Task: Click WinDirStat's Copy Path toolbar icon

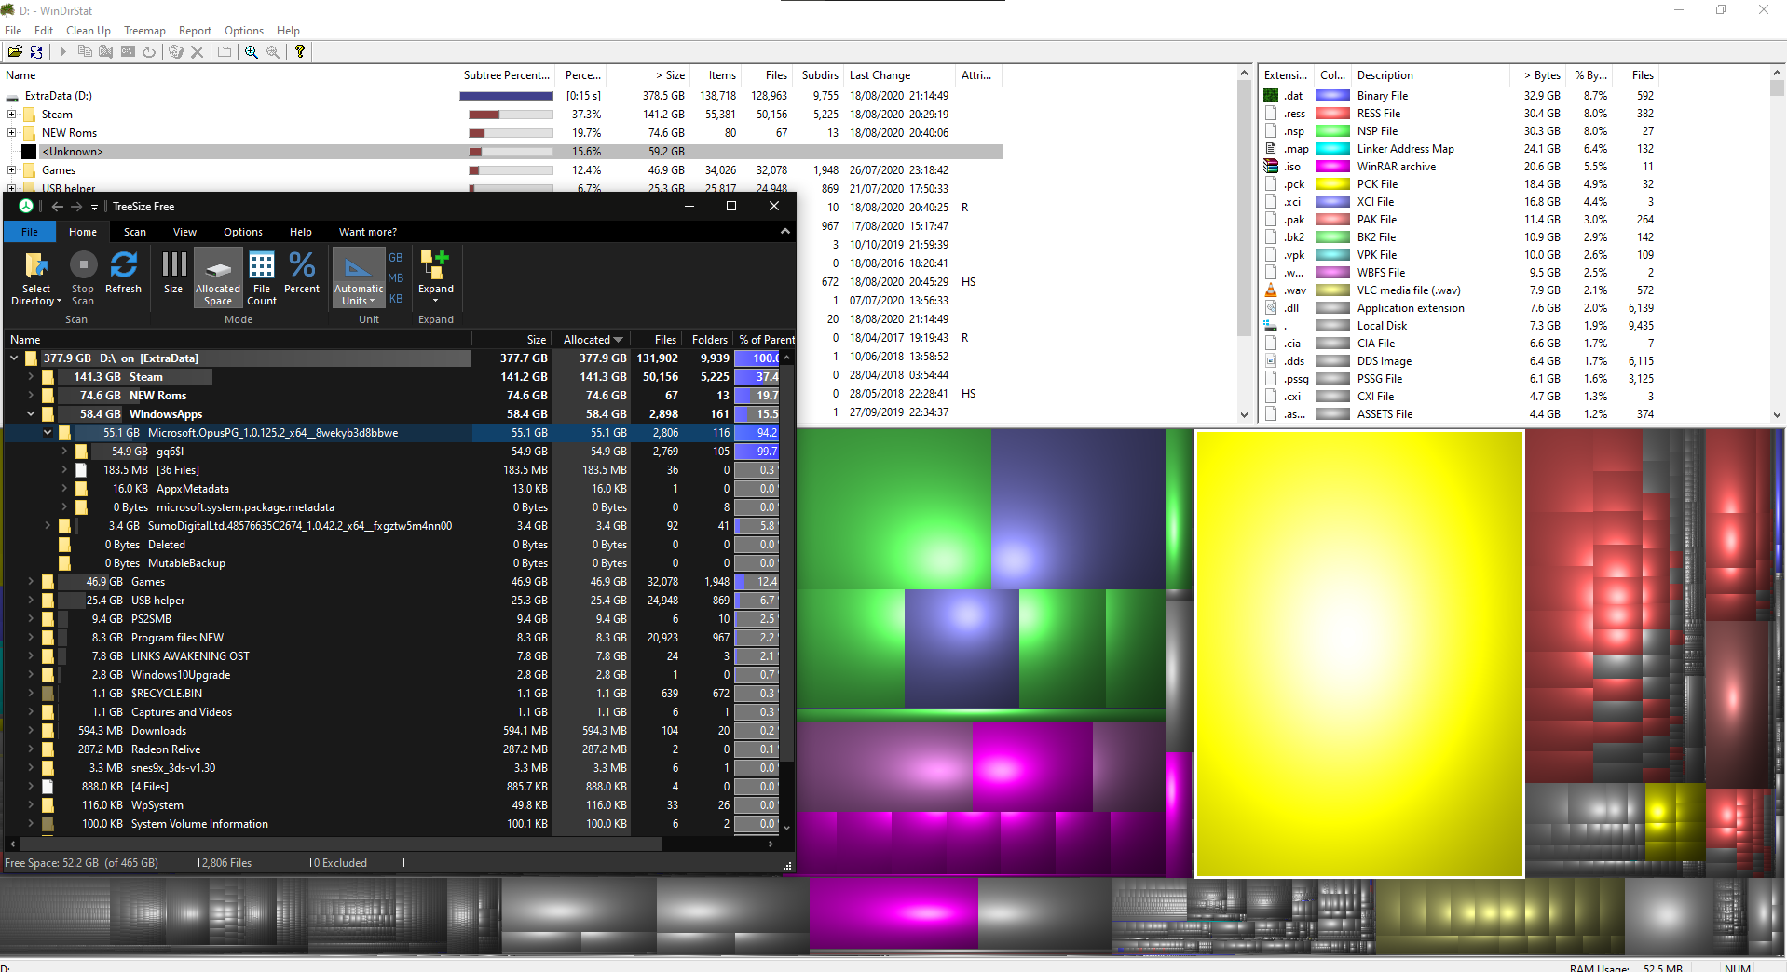Action: tap(85, 52)
